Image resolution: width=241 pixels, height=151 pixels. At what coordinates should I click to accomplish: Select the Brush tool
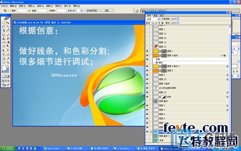[8, 35]
